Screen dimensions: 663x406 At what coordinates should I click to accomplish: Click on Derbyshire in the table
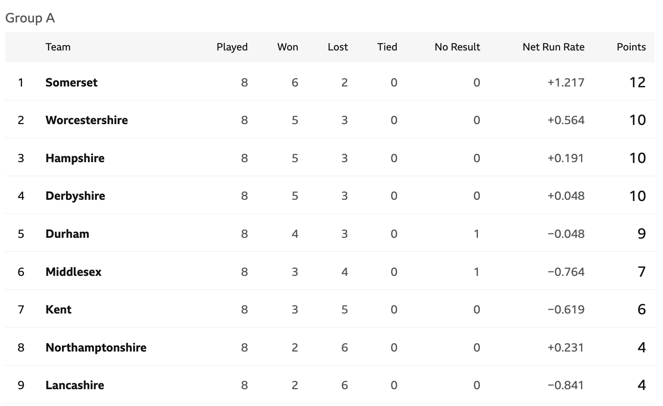coord(75,195)
